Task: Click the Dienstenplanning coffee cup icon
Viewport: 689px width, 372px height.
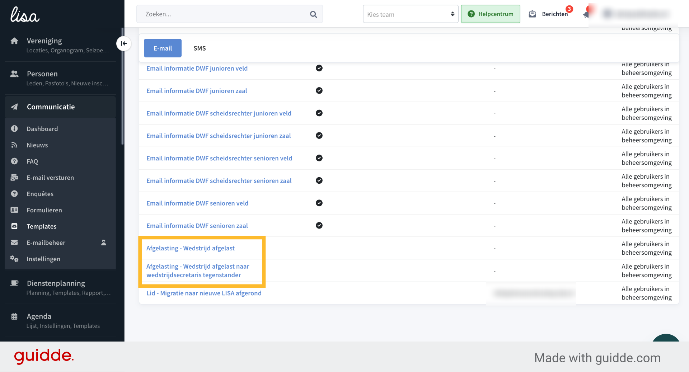Action: tap(14, 283)
